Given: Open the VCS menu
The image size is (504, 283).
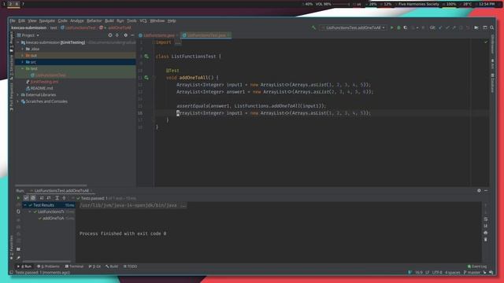Looking at the screenshot, I should tap(143, 21).
